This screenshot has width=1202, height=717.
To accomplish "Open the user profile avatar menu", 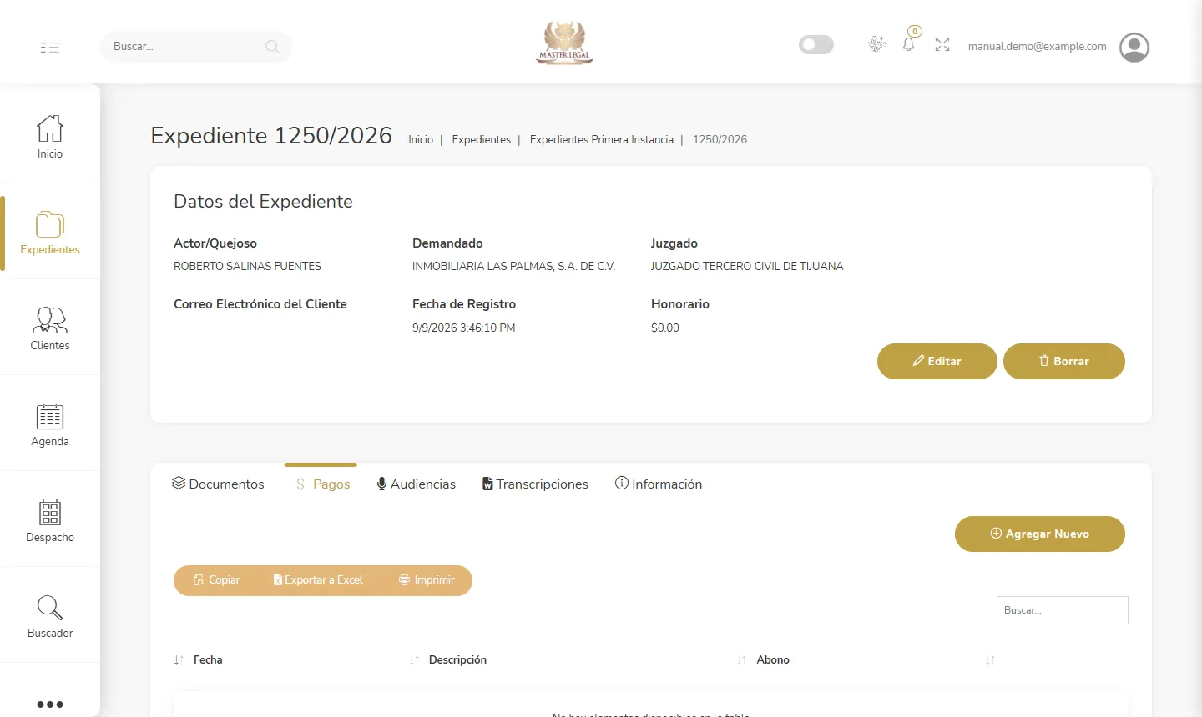I will click(x=1134, y=48).
